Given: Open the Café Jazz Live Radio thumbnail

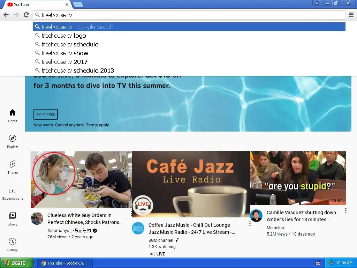Looking at the screenshot, I should click(x=191, y=184).
